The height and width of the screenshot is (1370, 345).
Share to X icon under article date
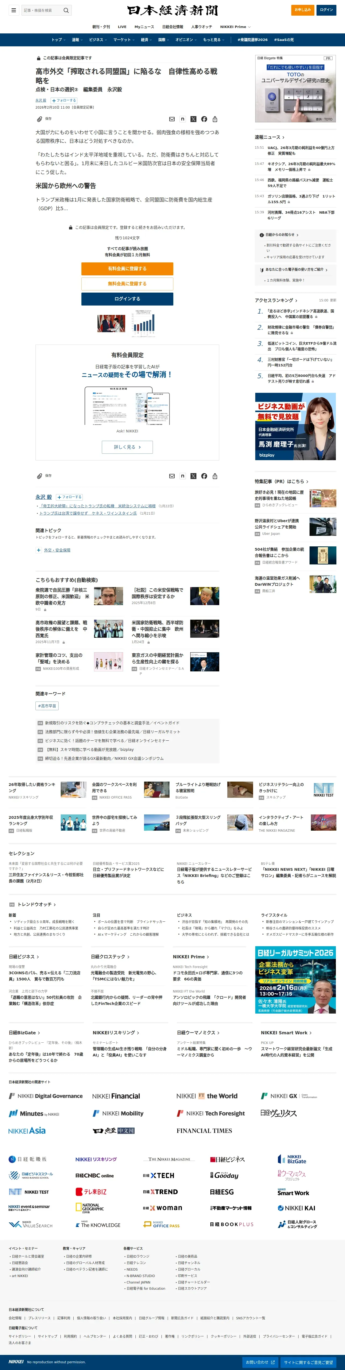pyautogui.click(x=193, y=119)
